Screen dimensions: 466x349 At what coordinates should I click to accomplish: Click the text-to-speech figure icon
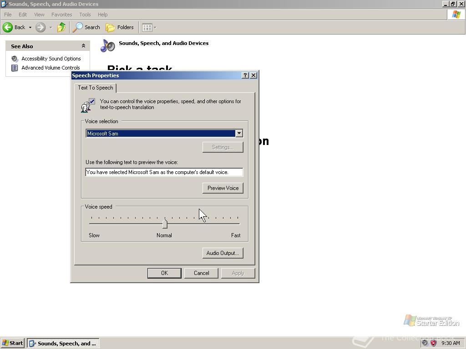click(88, 105)
